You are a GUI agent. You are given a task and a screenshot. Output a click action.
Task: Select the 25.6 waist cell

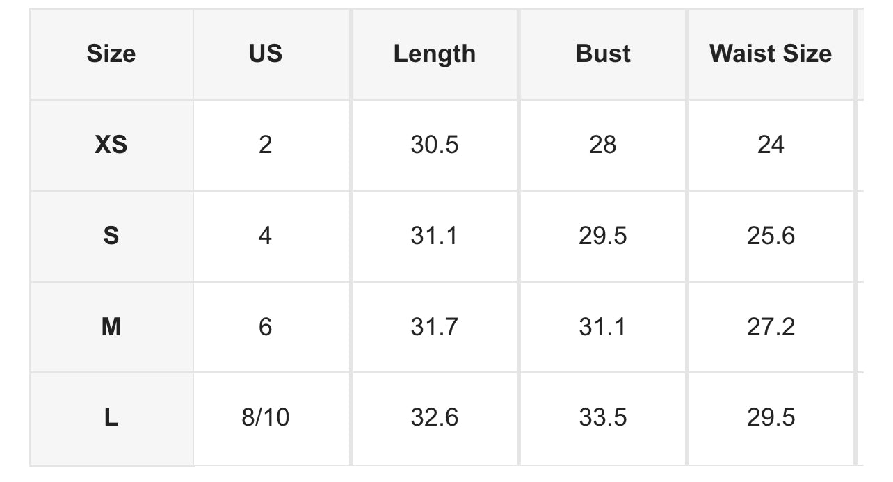coord(771,236)
